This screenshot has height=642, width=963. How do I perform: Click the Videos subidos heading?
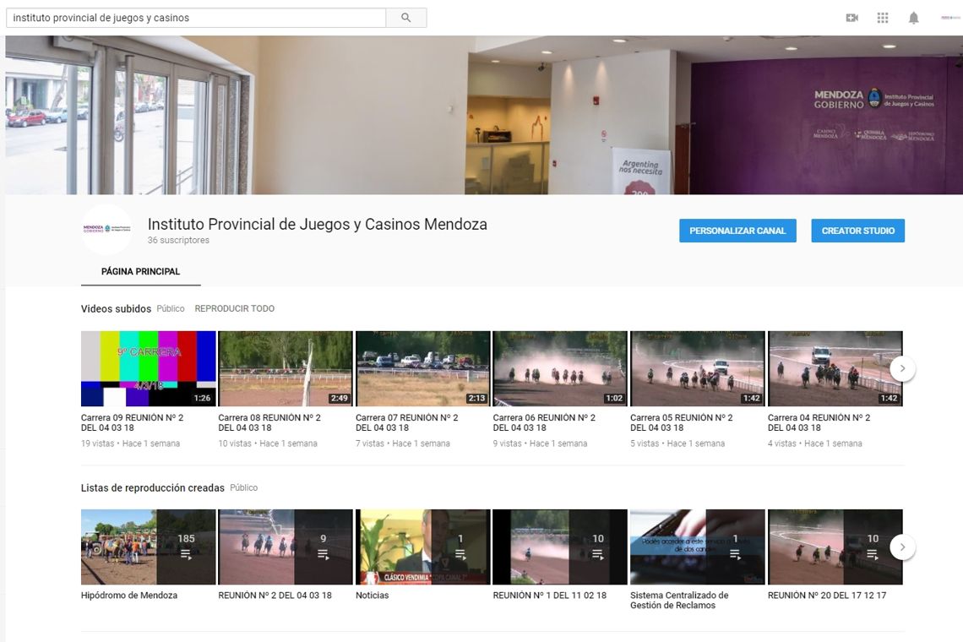tap(116, 308)
